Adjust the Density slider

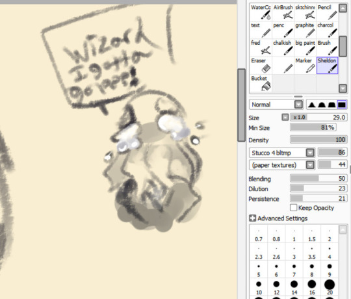[x=318, y=140]
